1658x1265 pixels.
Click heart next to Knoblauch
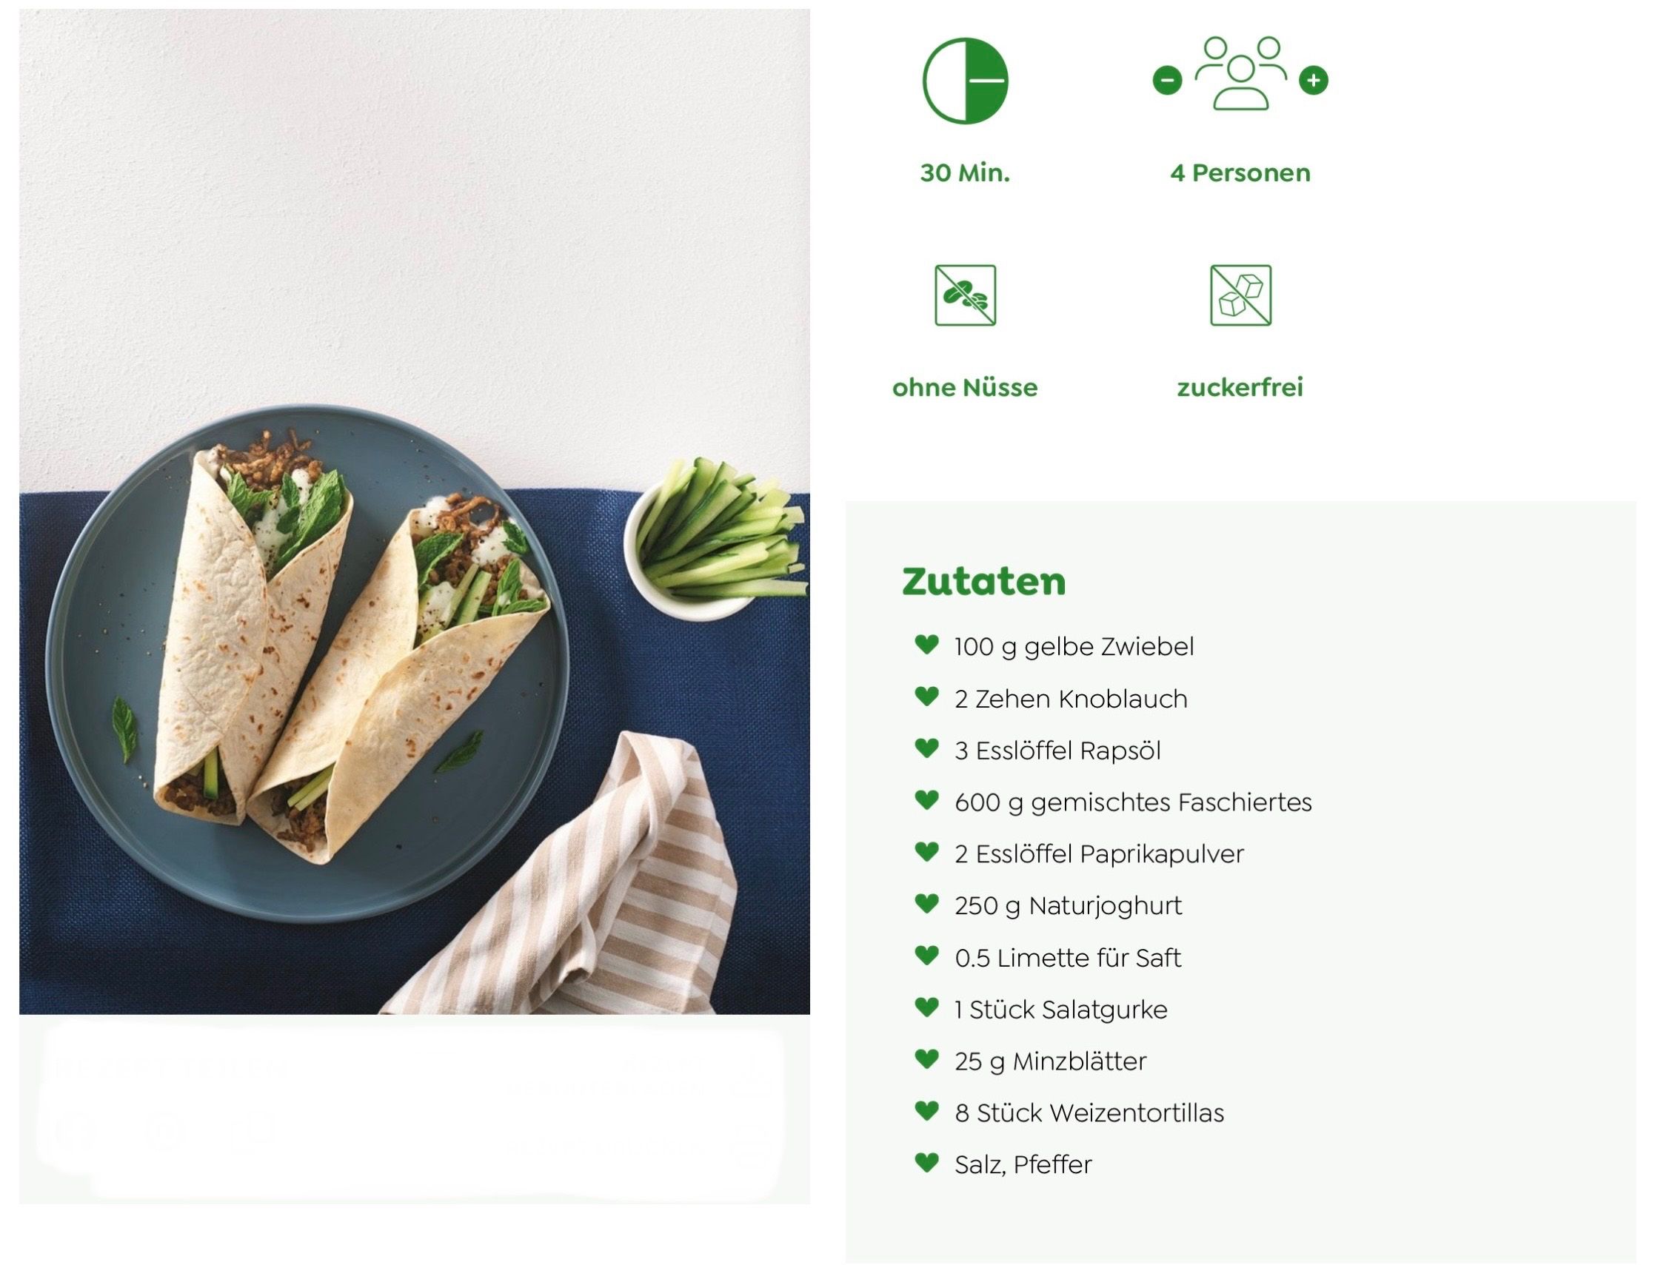click(x=926, y=697)
